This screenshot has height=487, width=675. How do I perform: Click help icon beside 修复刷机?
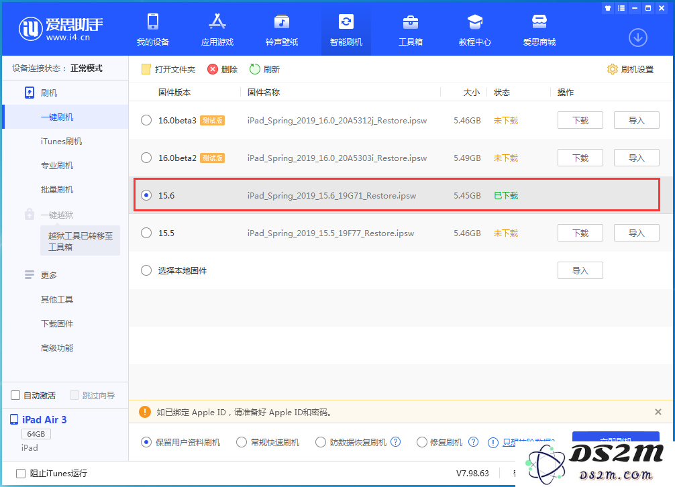point(473,442)
